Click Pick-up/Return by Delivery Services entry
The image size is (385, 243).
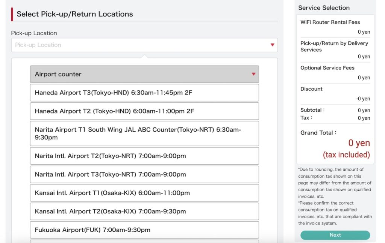(x=334, y=46)
